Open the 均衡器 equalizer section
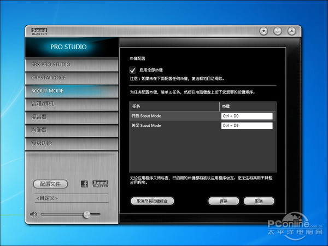 (72, 130)
